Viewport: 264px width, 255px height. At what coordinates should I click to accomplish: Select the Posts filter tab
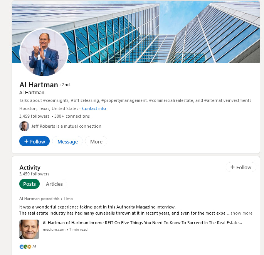(29, 184)
